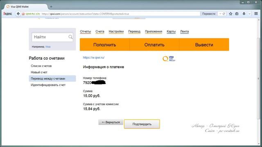Screen dimensions: 262x147
Task: Click the Информация о платеже heading
Action: pos(104,67)
